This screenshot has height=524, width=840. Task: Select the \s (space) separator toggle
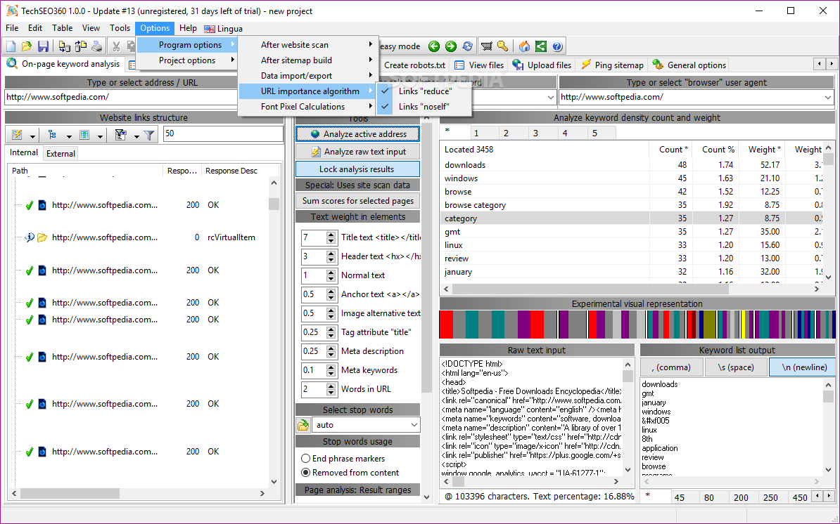click(736, 367)
